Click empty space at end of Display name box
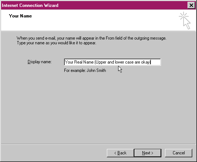Image resolution: width=197 pixels, height=162 pixels. click(x=156, y=62)
